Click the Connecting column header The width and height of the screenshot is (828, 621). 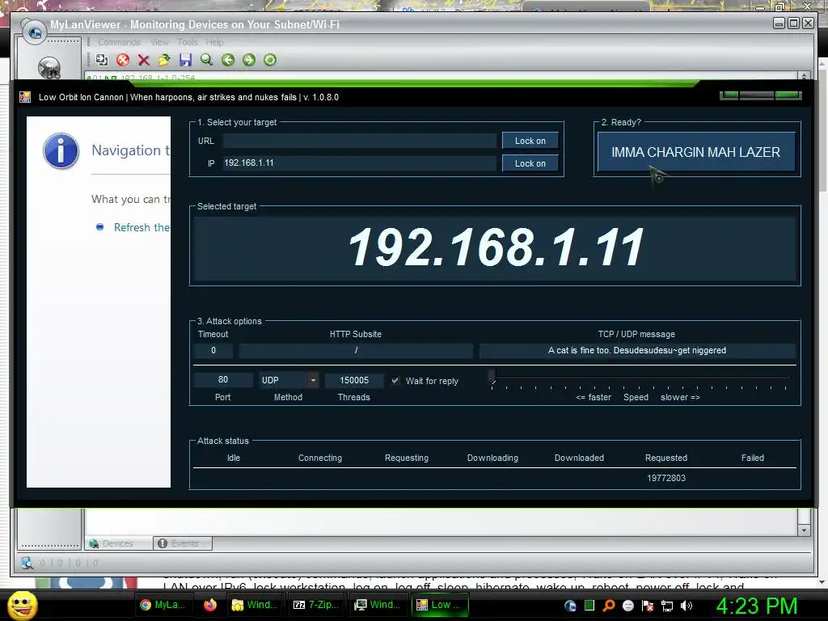pyautogui.click(x=320, y=458)
